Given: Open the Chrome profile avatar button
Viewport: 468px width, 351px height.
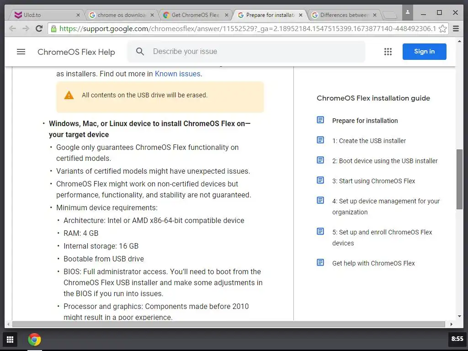Looking at the screenshot, I should (x=407, y=12).
